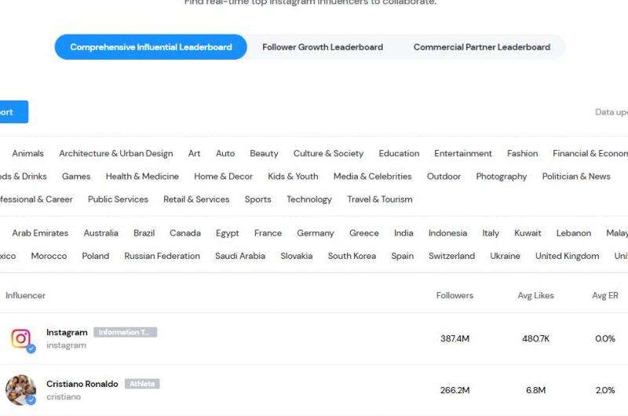Choose the Entertainment category filter
The image size is (628, 416).
(463, 154)
